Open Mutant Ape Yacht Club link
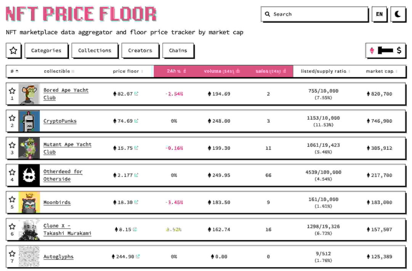This screenshot has width=412, height=271. (x=68, y=148)
